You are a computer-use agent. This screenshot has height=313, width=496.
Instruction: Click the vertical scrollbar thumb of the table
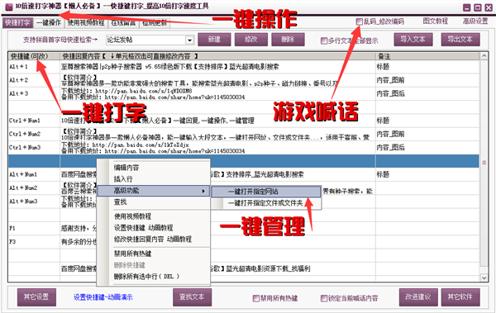(x=484, y=163)
